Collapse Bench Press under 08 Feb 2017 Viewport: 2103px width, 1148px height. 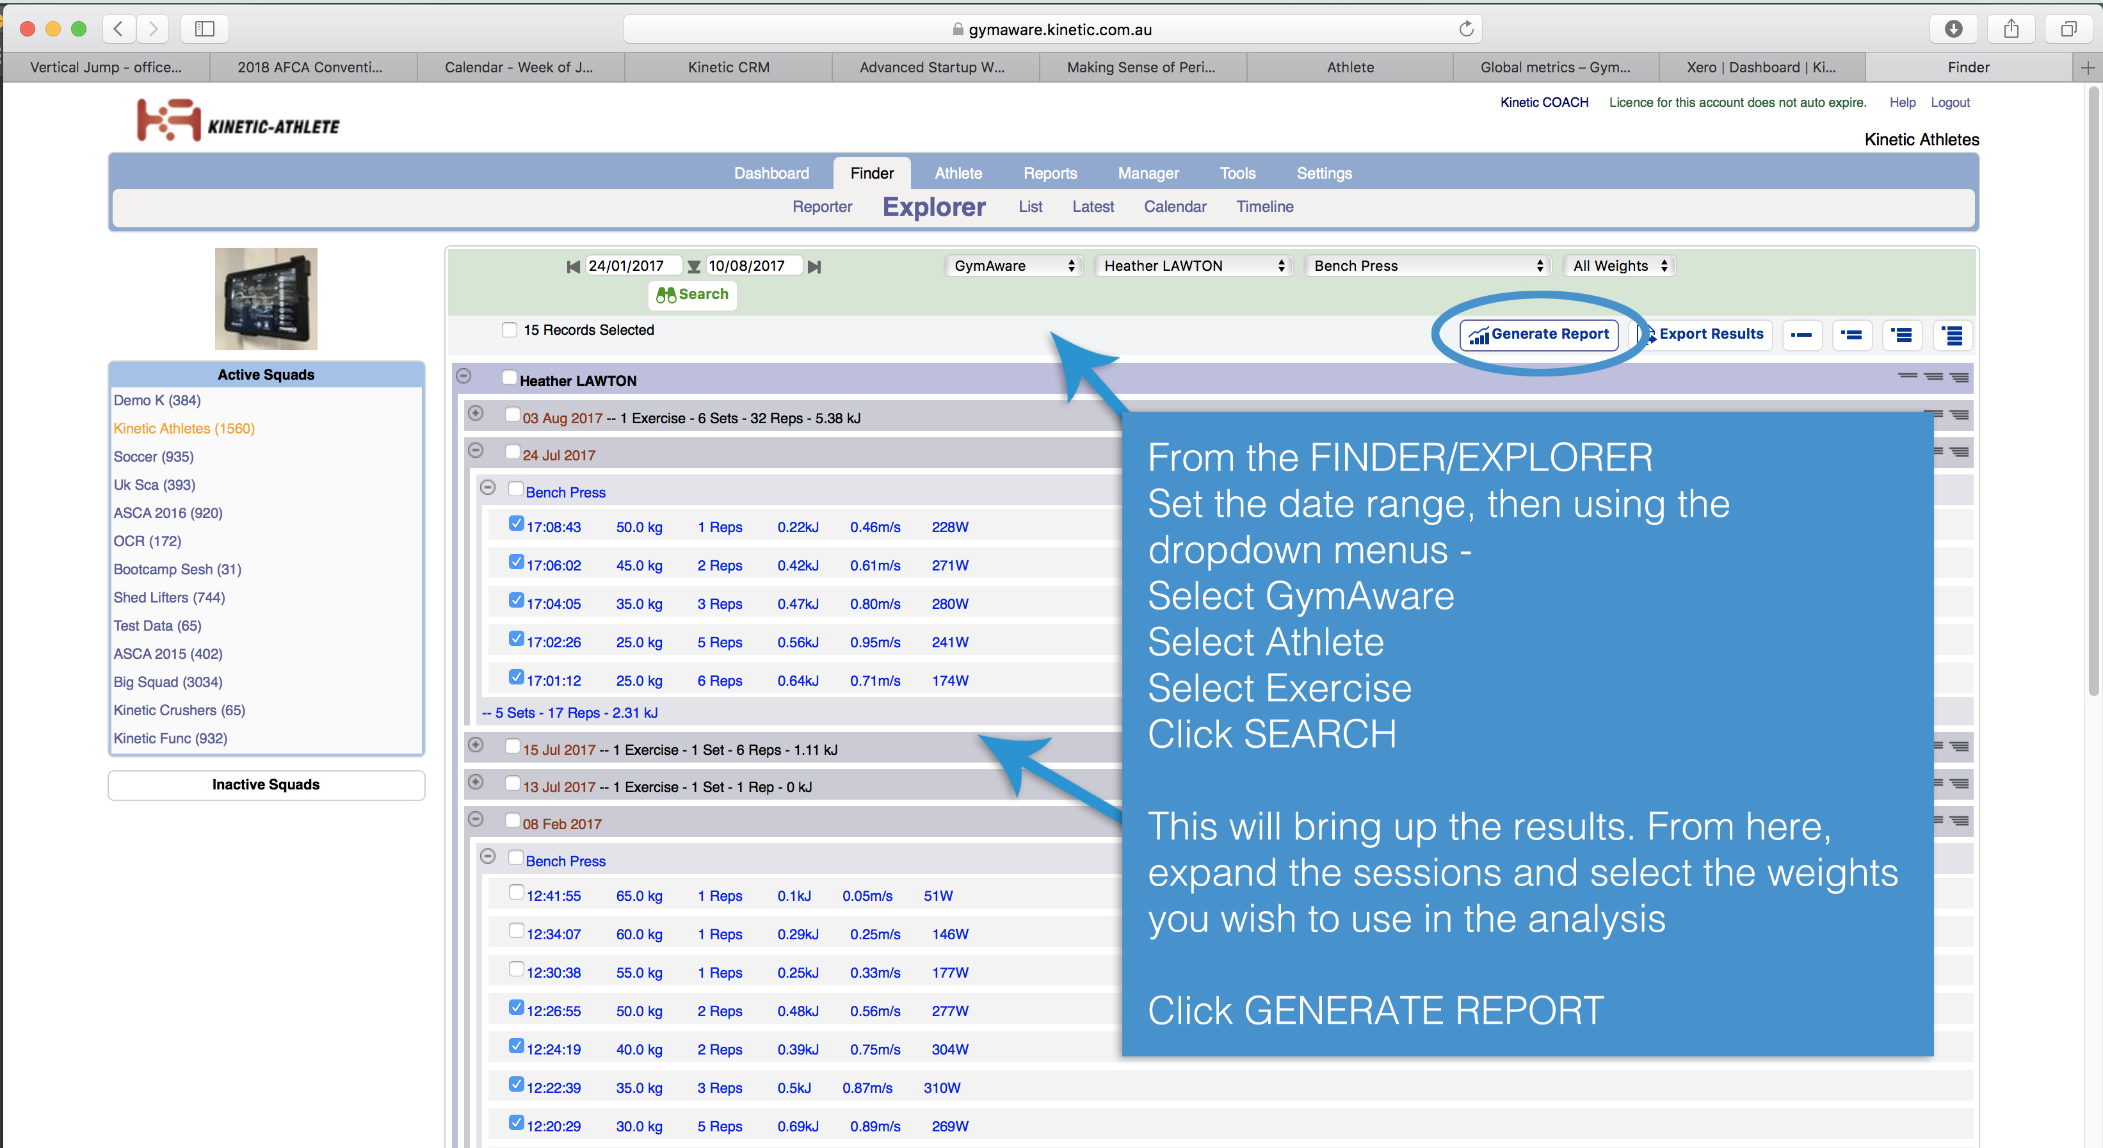[x=488, y=857]
